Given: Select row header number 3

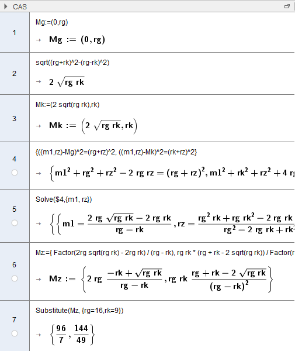Looking at the screenshot, I should [15, 118].
